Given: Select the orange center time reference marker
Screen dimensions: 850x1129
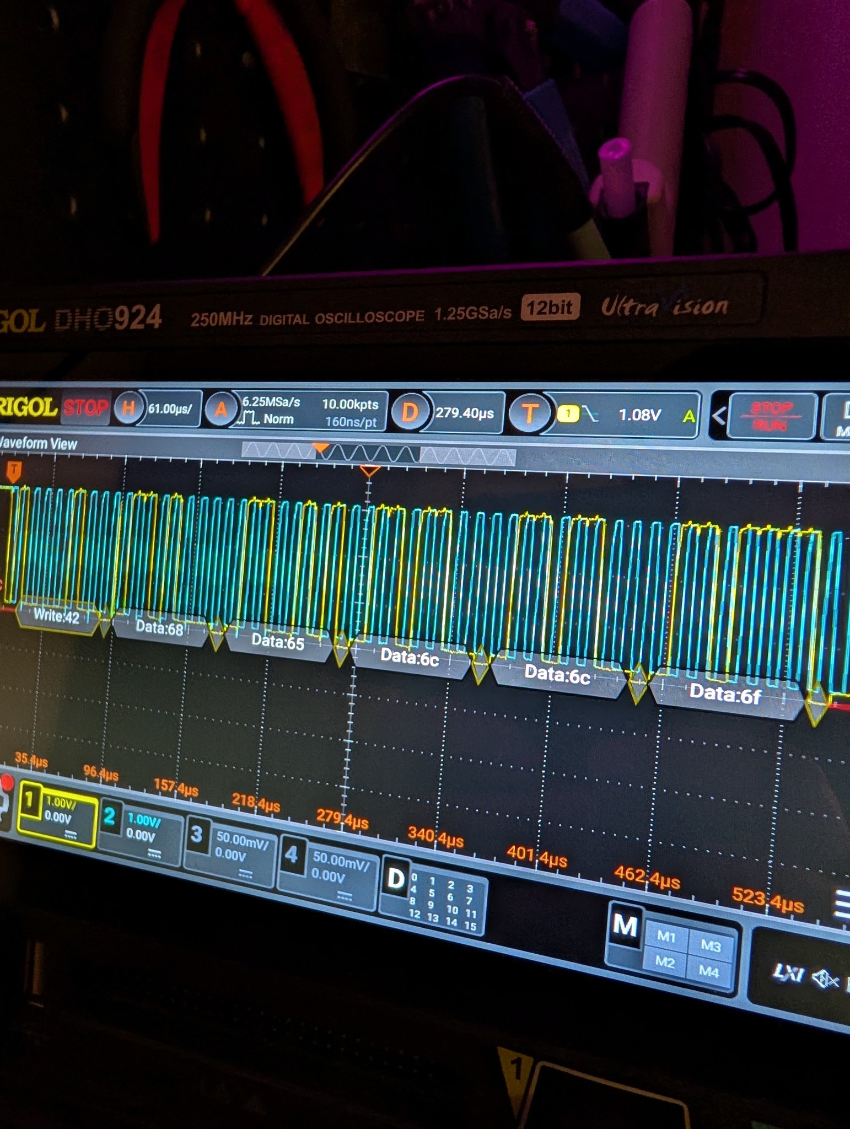Looking at the screenshot, I should 369,471.
